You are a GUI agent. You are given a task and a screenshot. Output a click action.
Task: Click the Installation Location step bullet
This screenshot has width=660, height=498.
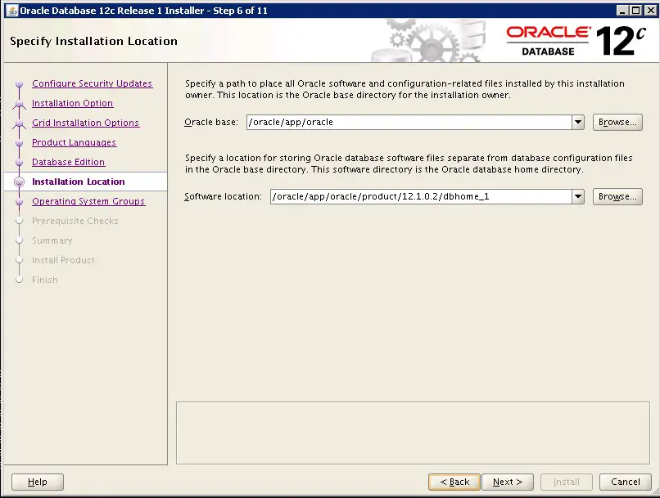[19, 182]
